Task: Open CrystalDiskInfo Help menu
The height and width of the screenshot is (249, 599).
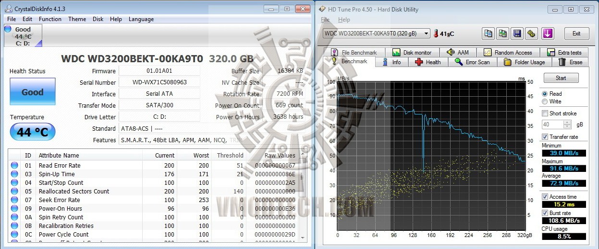Action: (x=116, y=19)
